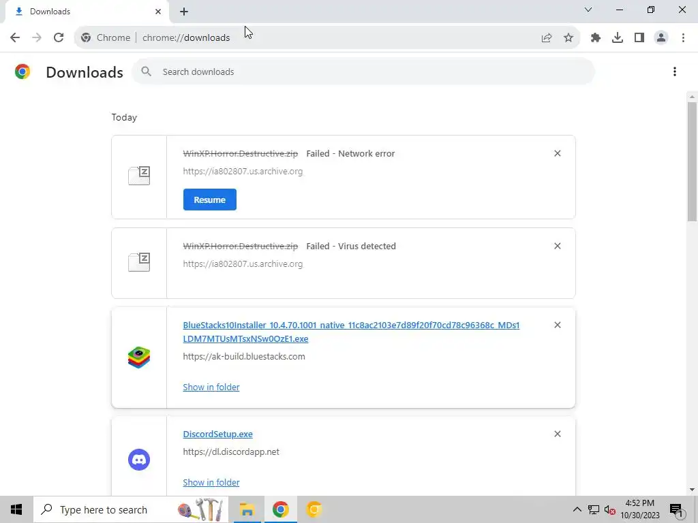The height and width of the screenshot is (523, 698).
Task: Remove the DiscordSetup.exe entry from list
Action: [x=558, y=434]
